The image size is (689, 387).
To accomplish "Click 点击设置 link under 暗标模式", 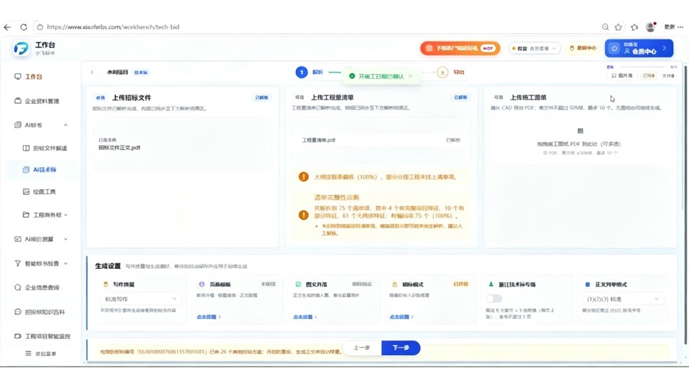I will [401, 317].
